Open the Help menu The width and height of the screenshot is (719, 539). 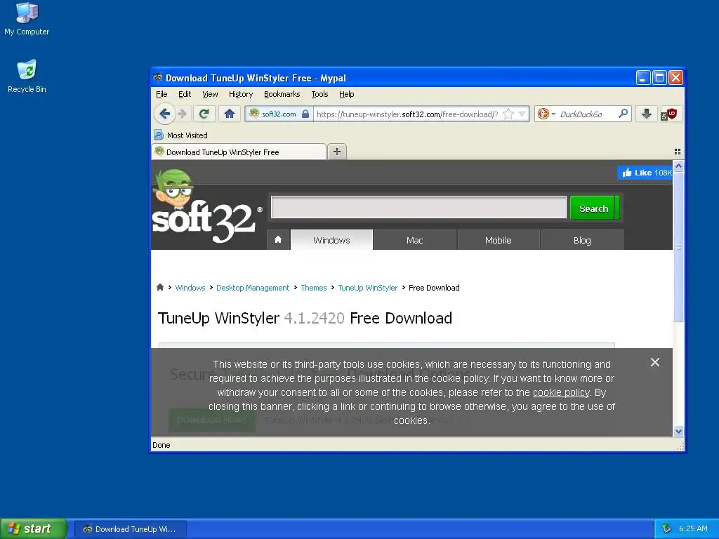click(x=347, y=94)
